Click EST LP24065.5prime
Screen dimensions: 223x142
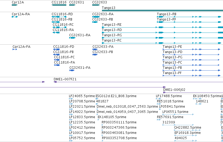(82, 96)
